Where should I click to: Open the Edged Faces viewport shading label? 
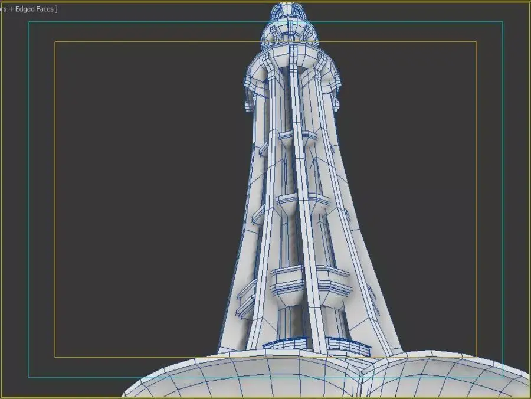pyautogui.click(x=28, y=9)
